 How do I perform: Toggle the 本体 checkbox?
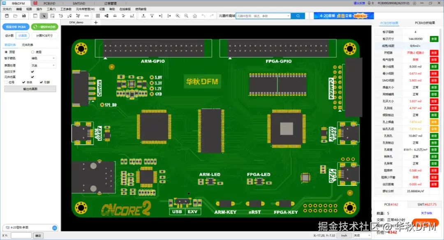click(x=23, y=82)
